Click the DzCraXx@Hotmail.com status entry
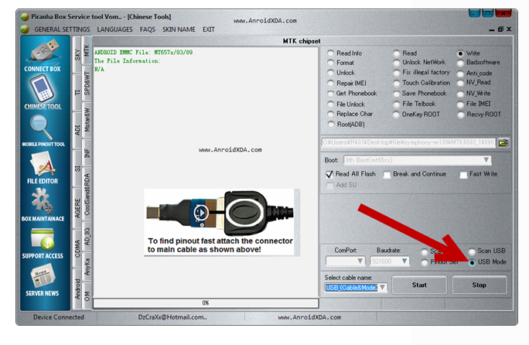The height and width of the screenshot is (345, 529). (172, 317)
